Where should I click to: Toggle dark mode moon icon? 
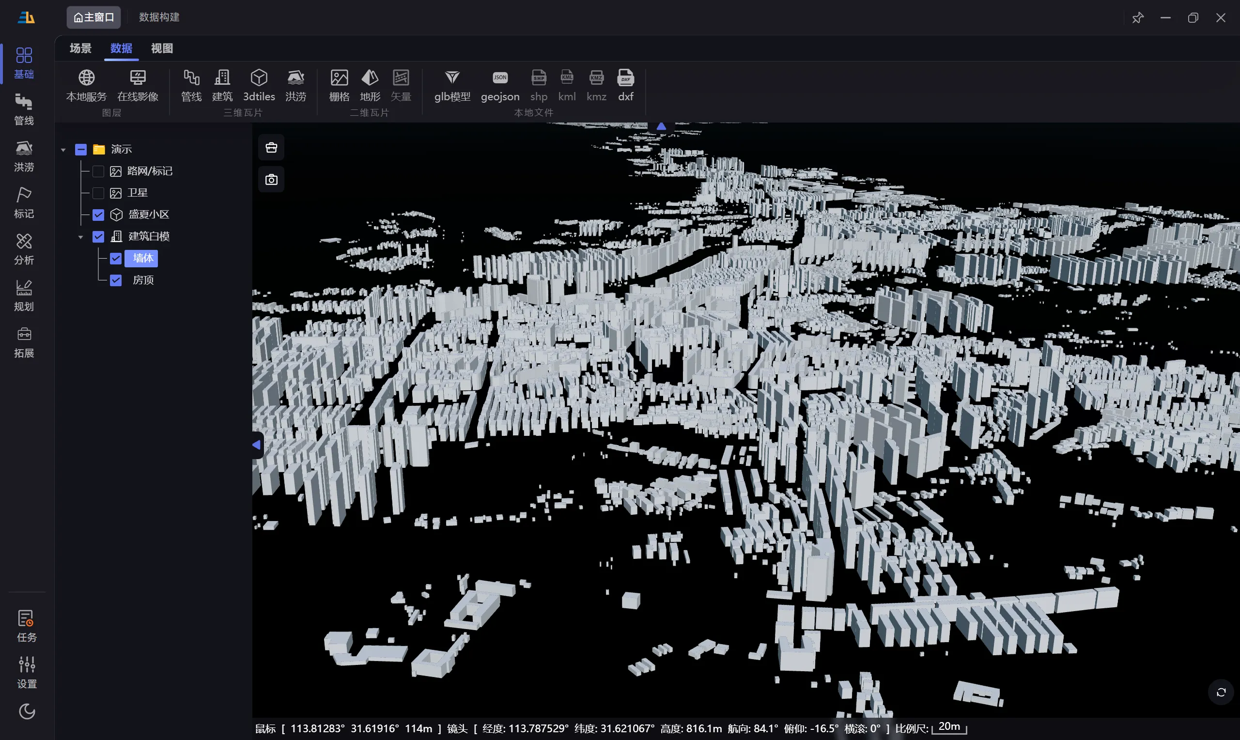click(27, 711)
